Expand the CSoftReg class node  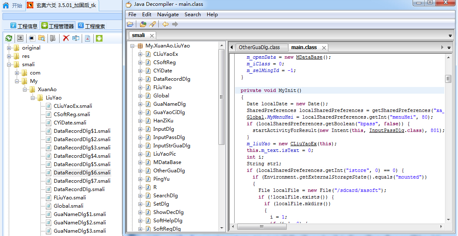pos(140,62)
